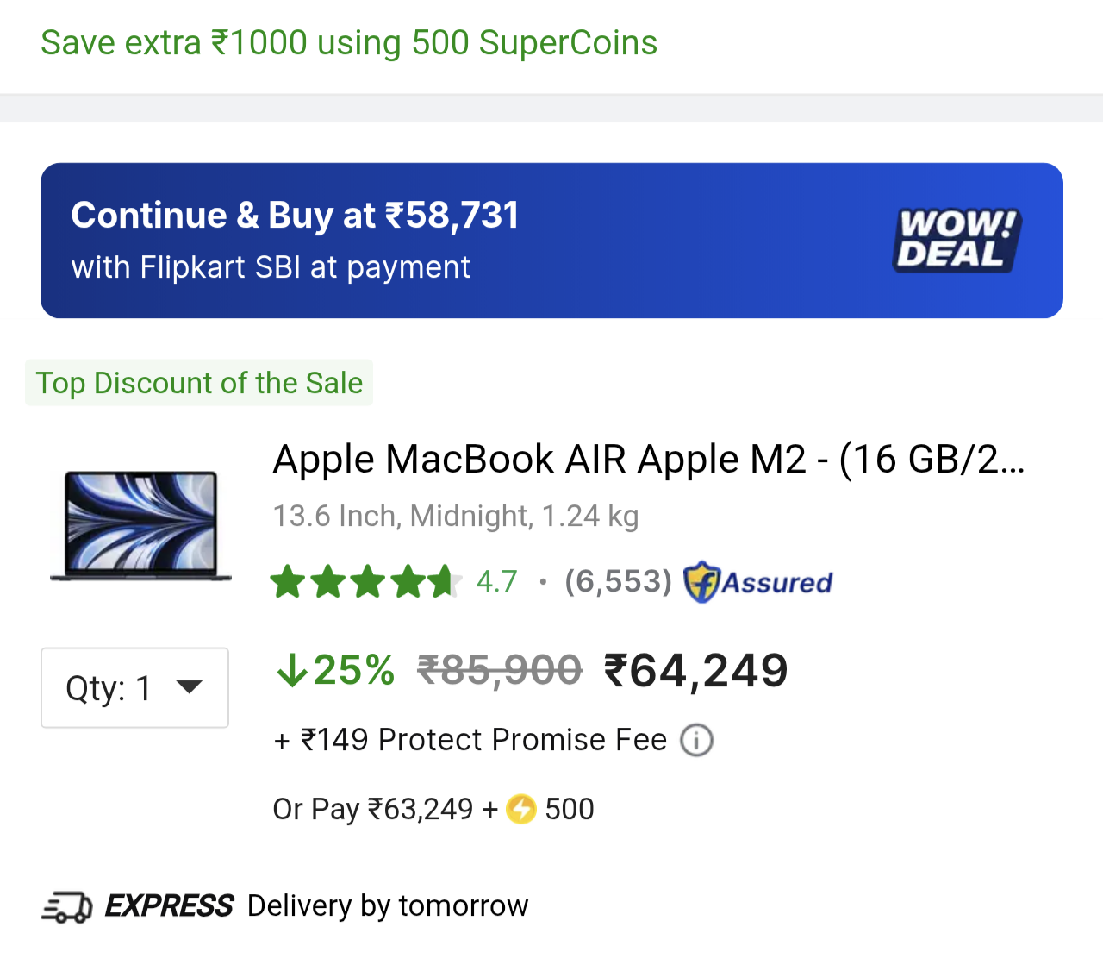Click the express delivery truck icon
Image resolution: width=1103 pixels, height=971 pixels.
[x=66, y=907]
